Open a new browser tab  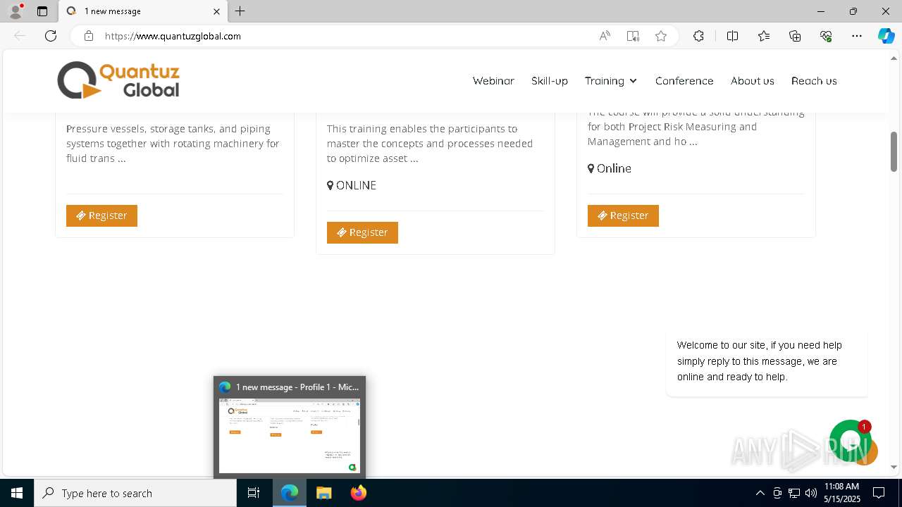coord(240,11)
